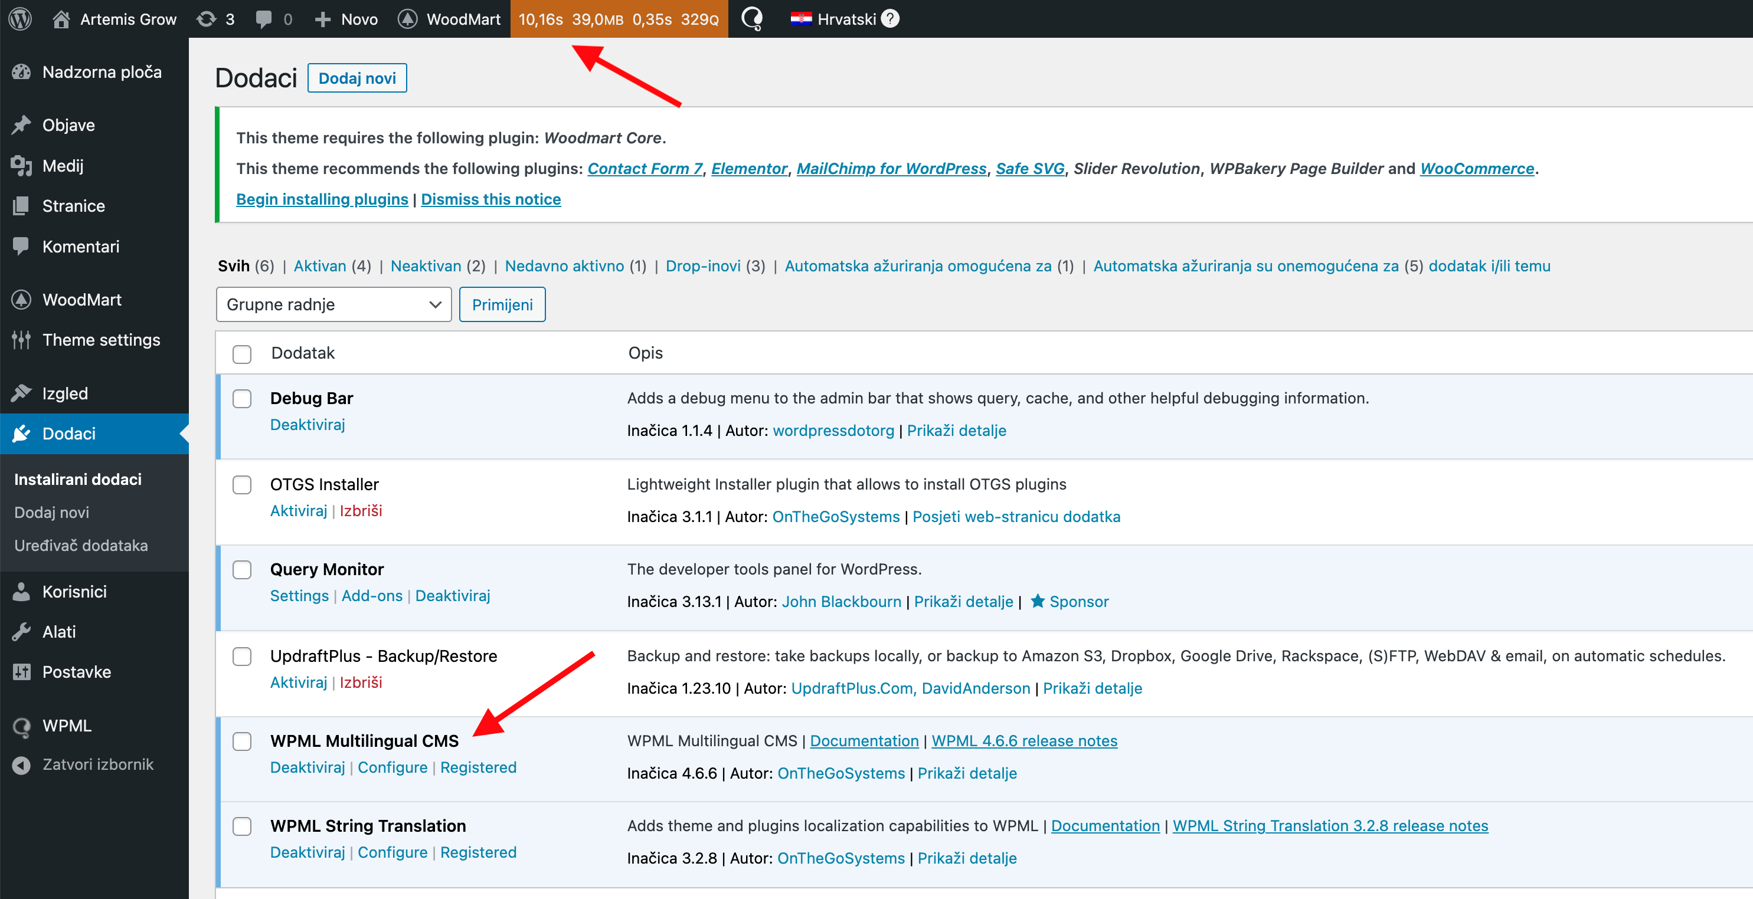Screen dimensions: 1753x899
Task: Click the WPML sidebar icon
Action: pos(22,726)
